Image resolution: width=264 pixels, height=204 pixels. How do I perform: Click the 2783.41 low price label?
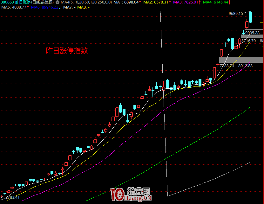pyautogui.click(x=12, y=197)
